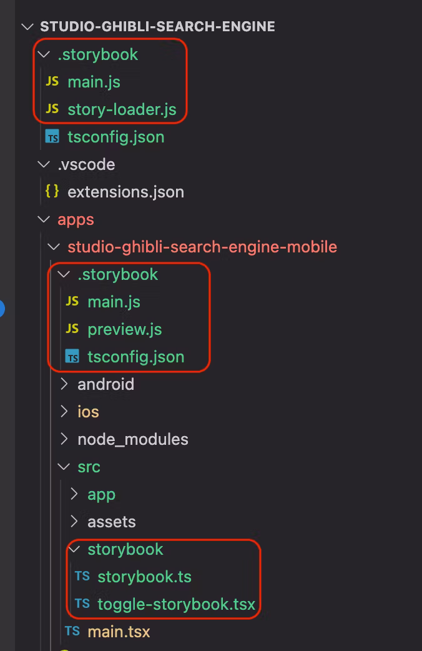Image resolution: width=422 pixels, height=651 pixels.
Task: Click JS icon of story-loader.js
Action: (52, 109)
